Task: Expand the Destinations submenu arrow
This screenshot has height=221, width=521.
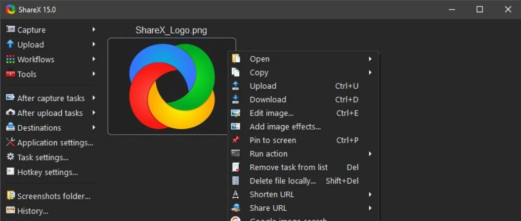Action: pos(94,127)
